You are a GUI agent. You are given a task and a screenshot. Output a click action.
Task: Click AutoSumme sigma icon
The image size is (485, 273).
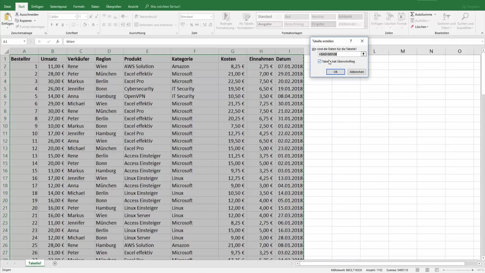coord(412,14)
